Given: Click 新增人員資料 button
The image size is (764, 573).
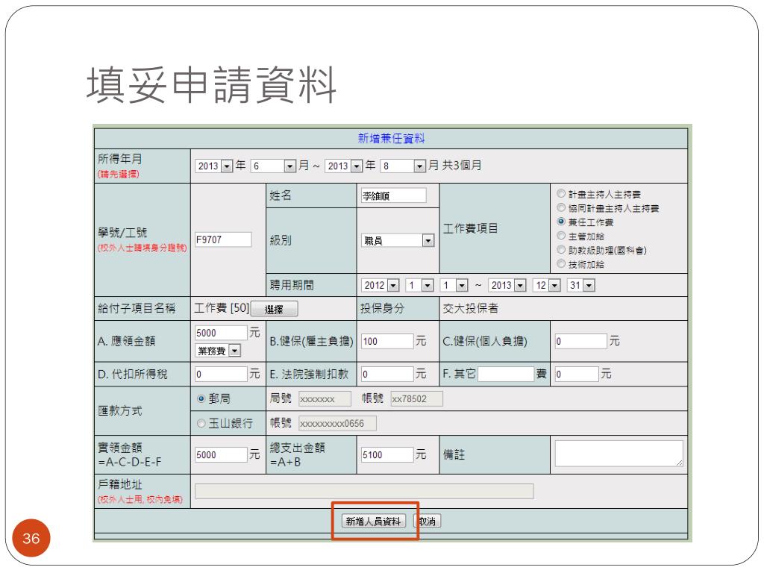Looking at the screenshot, I should tap(373, 522).
